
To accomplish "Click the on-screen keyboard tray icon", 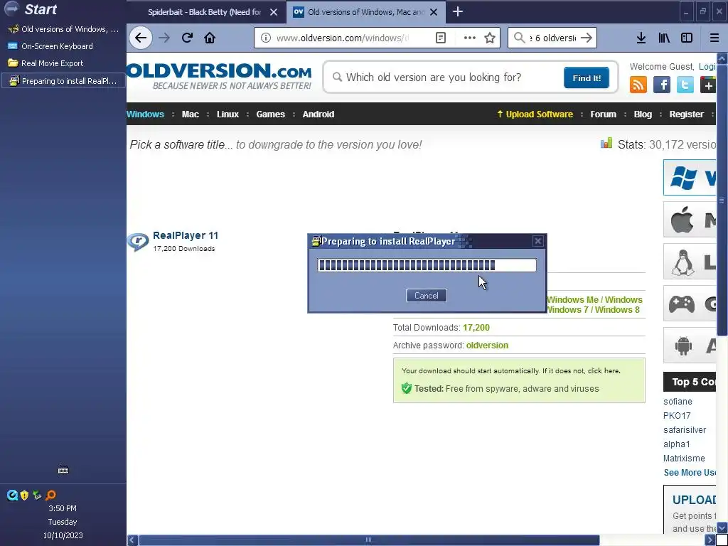I will coord(63,471).
